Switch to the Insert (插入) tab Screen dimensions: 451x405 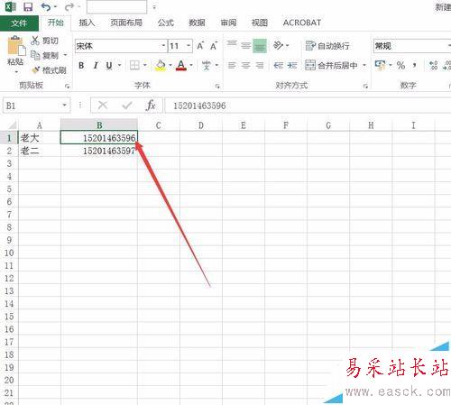coord(87,23)
